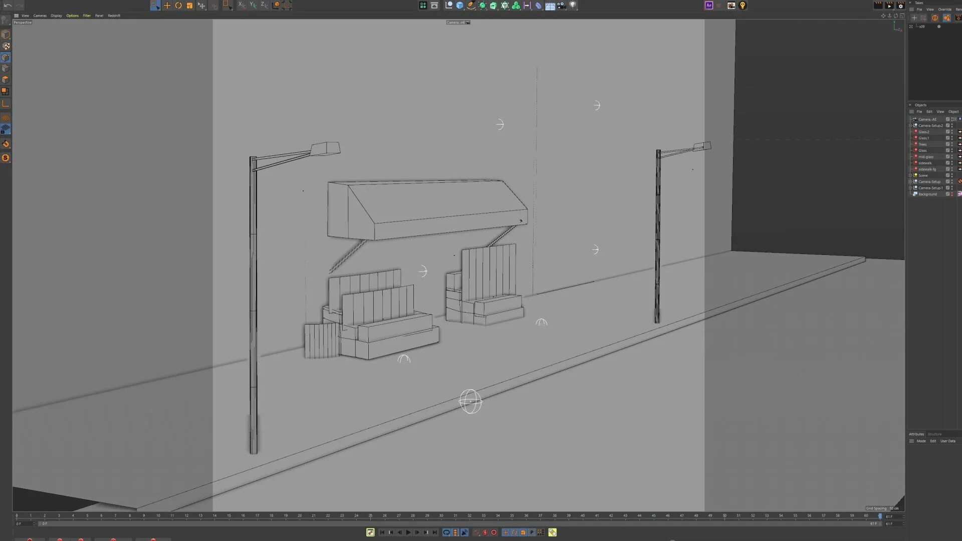The width and height of the screenshot is (962, 541).
Task: Toggle Trees layer enable checkbox
Action: pyautogui.click(x=947, y=144)
